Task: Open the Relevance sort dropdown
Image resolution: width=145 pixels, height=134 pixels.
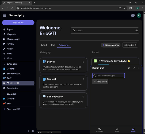Action: coord(100,81)
